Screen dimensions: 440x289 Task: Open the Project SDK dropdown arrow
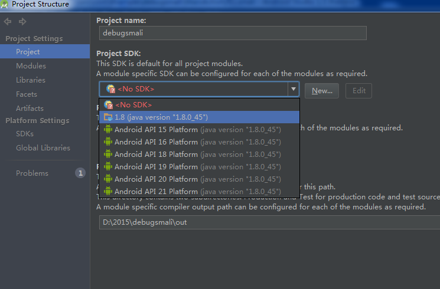point(294,89)
